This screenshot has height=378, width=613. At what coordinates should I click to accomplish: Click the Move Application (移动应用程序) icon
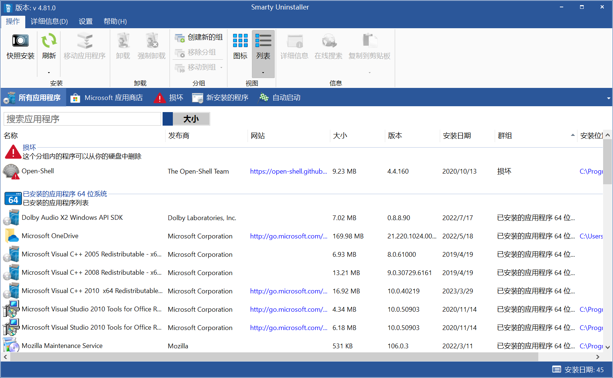click(85, 41)
